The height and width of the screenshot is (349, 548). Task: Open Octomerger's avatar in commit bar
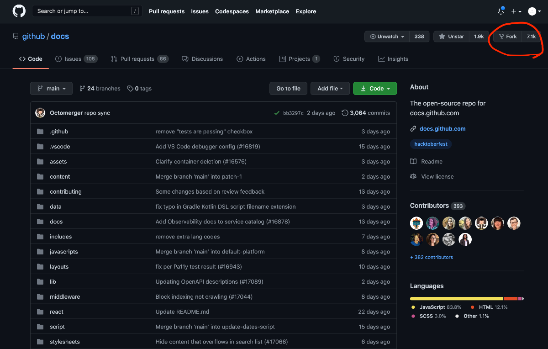pos(40,113)
